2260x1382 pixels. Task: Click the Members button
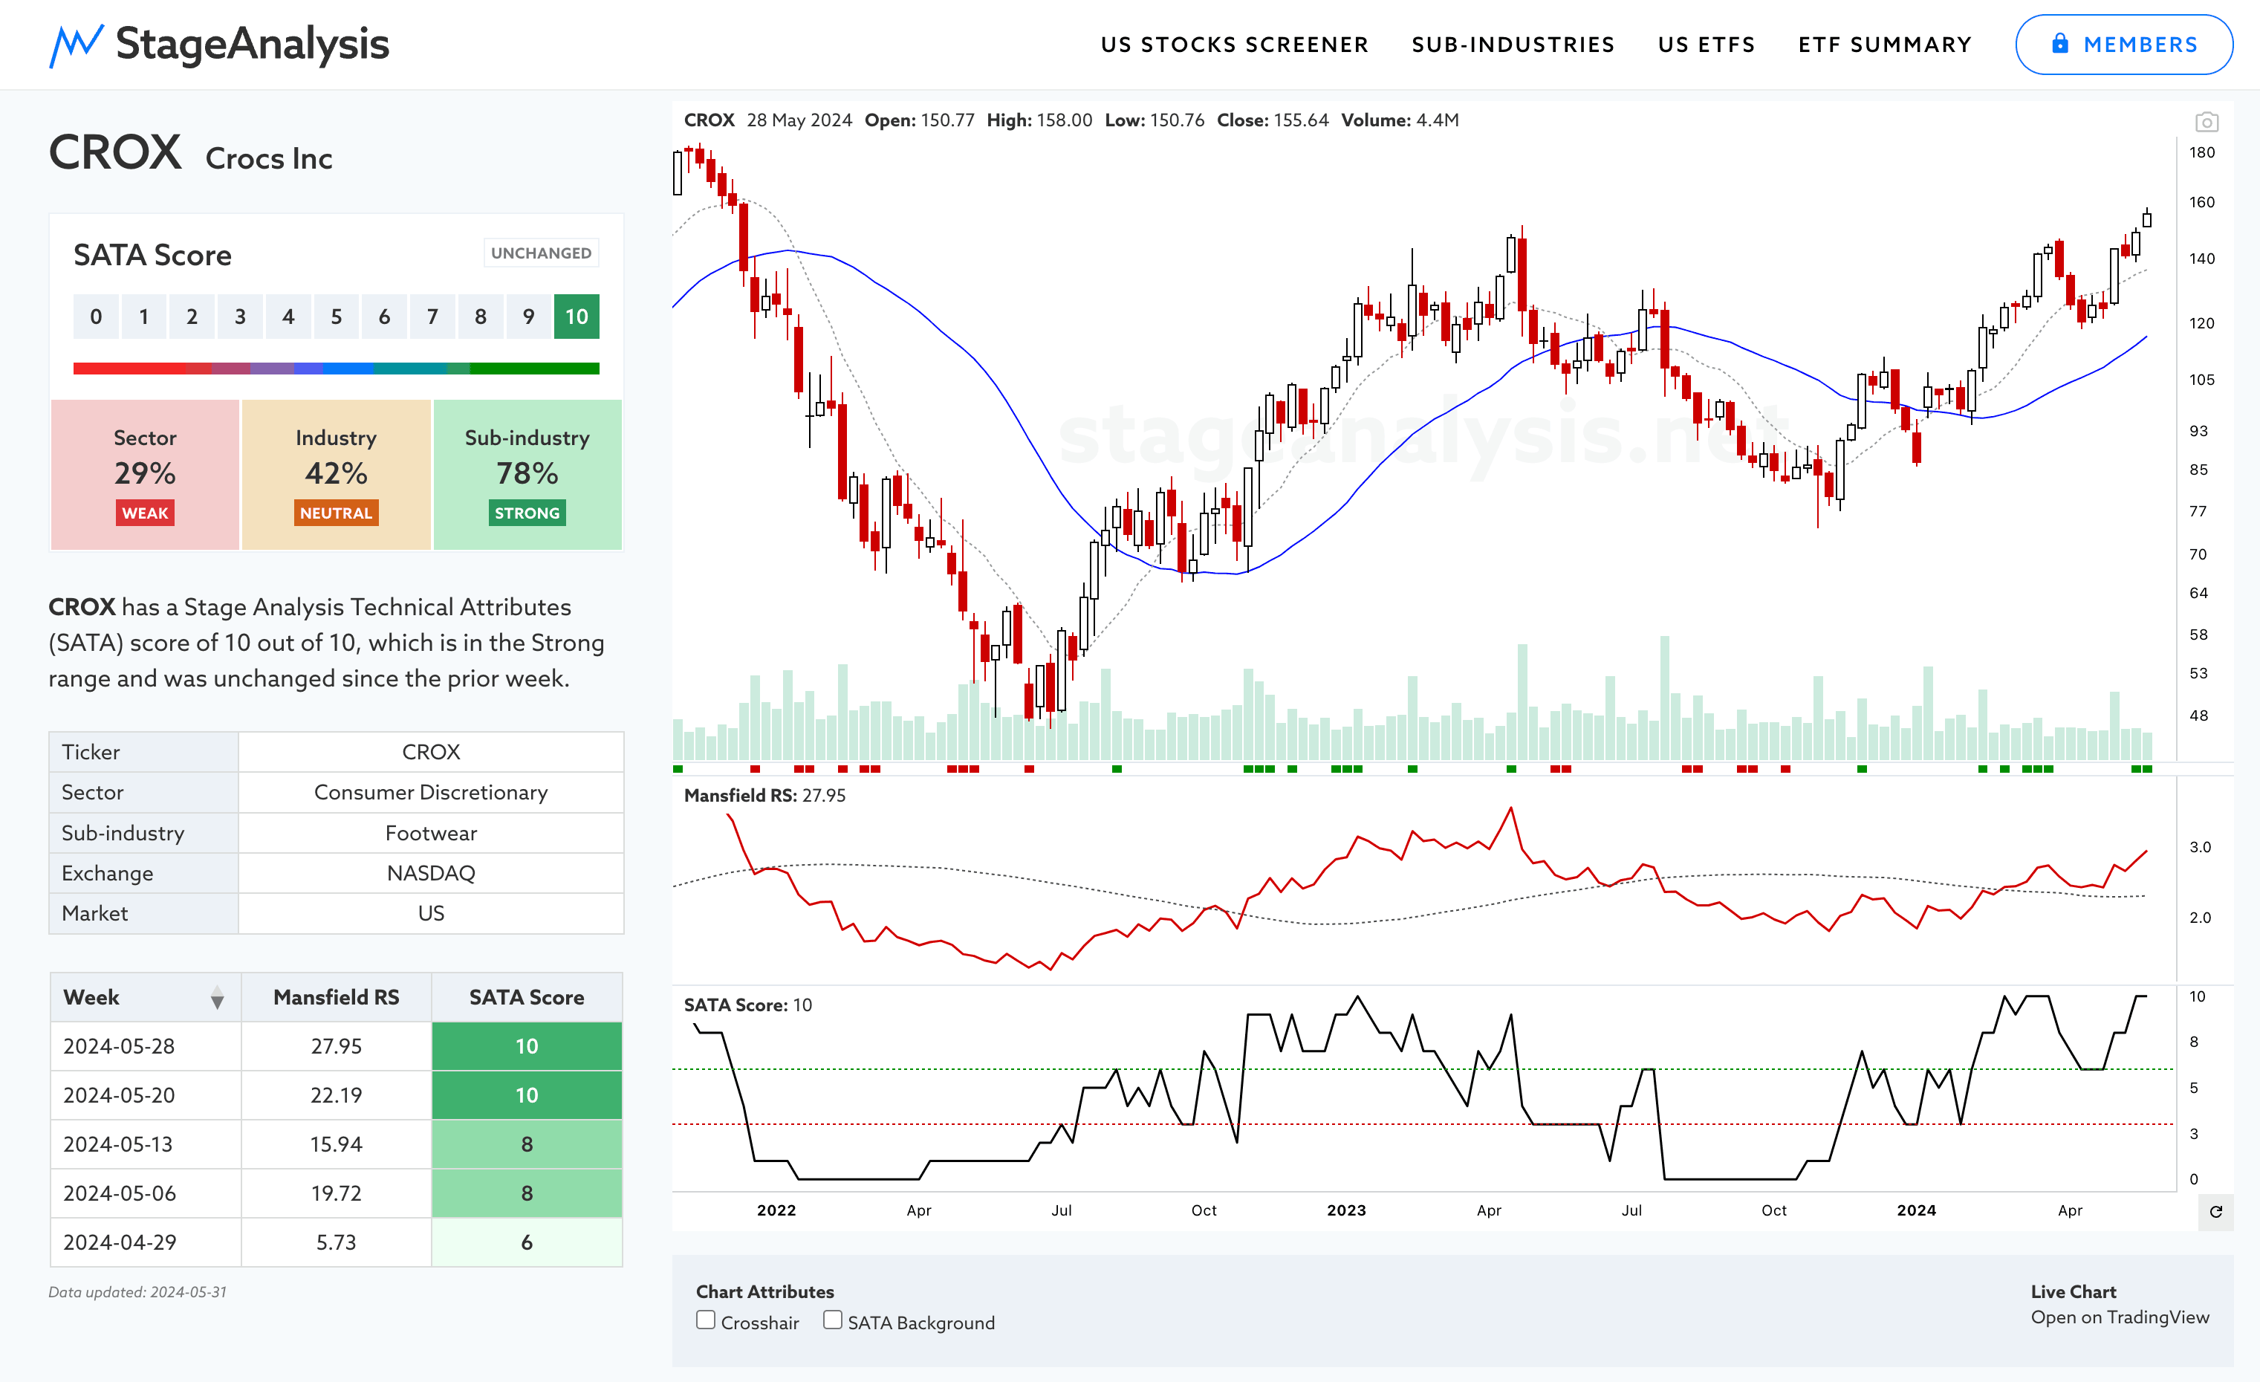coord(2123,44)
